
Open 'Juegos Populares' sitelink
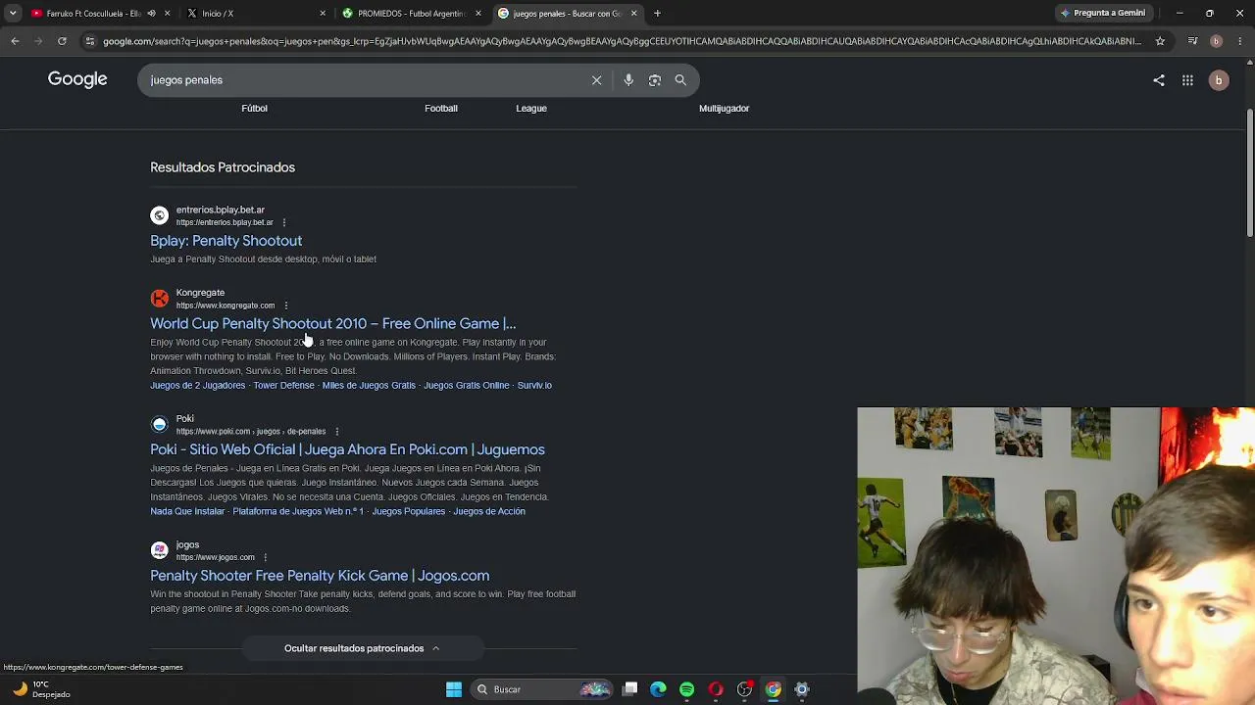click(408, 512)
